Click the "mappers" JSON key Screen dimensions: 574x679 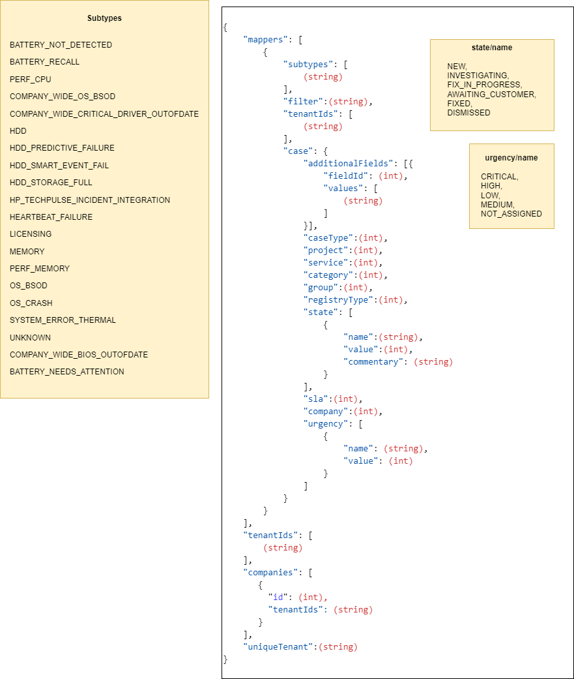click(x=266, y=40)
